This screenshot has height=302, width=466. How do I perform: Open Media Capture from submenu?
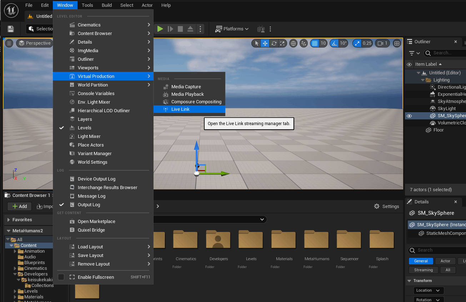point(189,87)
